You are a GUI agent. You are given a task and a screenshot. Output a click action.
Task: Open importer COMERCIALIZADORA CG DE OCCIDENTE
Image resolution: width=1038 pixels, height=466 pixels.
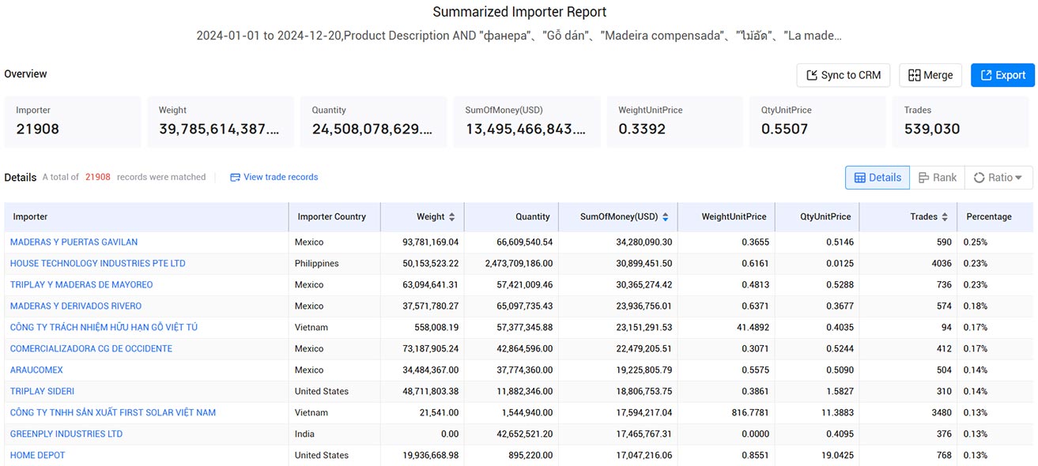click(x=91, y=348)
